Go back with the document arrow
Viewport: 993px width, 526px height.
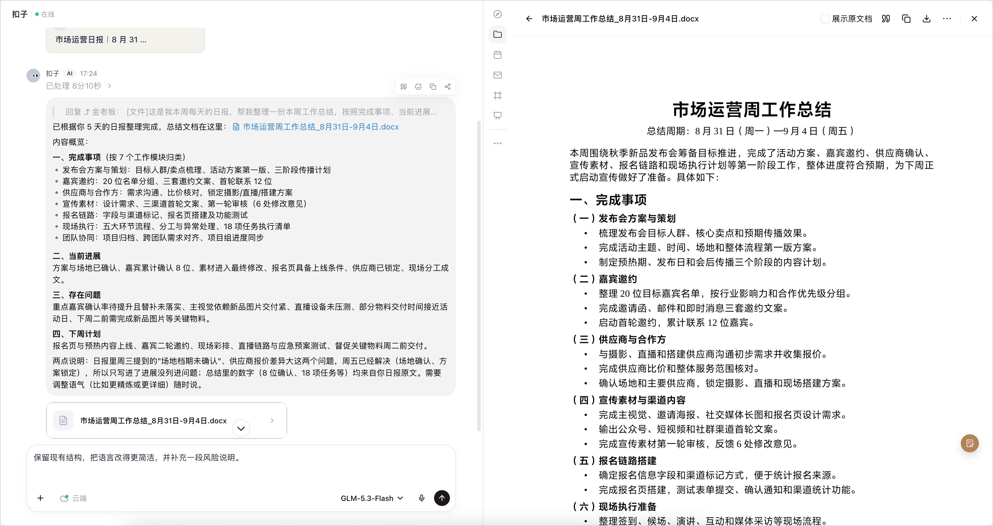coord(529,18)
